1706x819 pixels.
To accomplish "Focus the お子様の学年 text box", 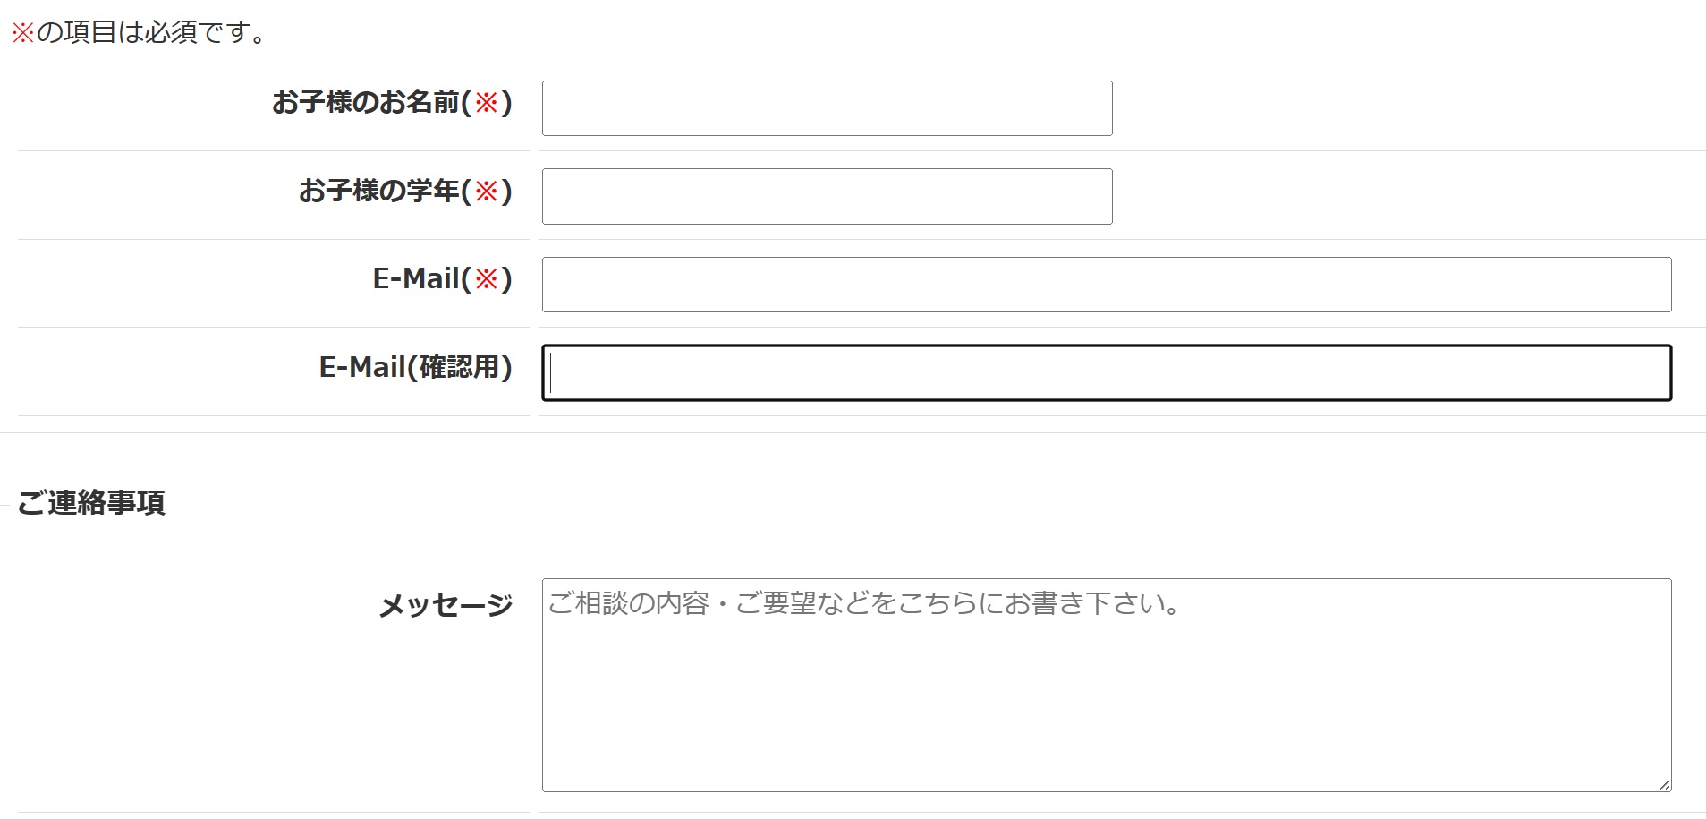I will [x=827, y=196].
